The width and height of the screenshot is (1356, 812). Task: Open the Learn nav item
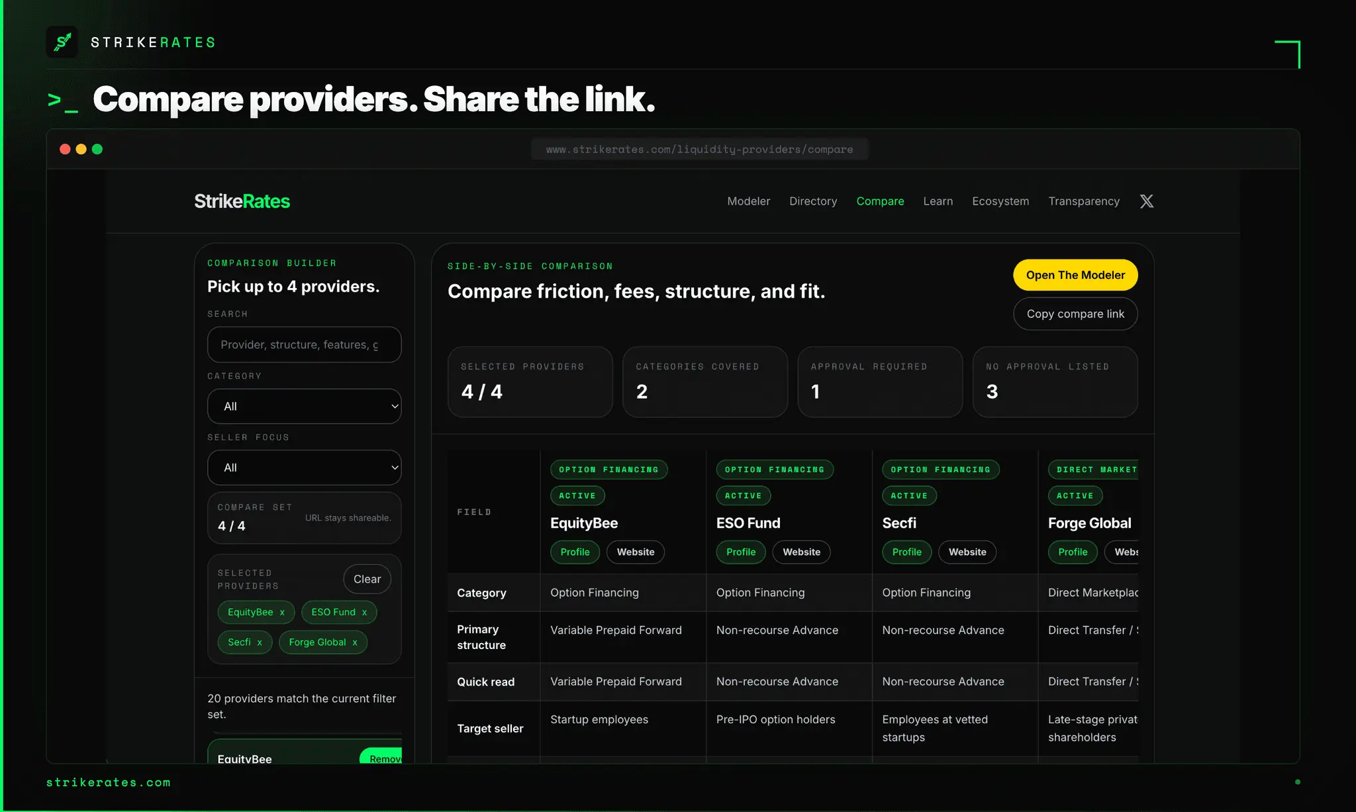(x=938, y=201)
